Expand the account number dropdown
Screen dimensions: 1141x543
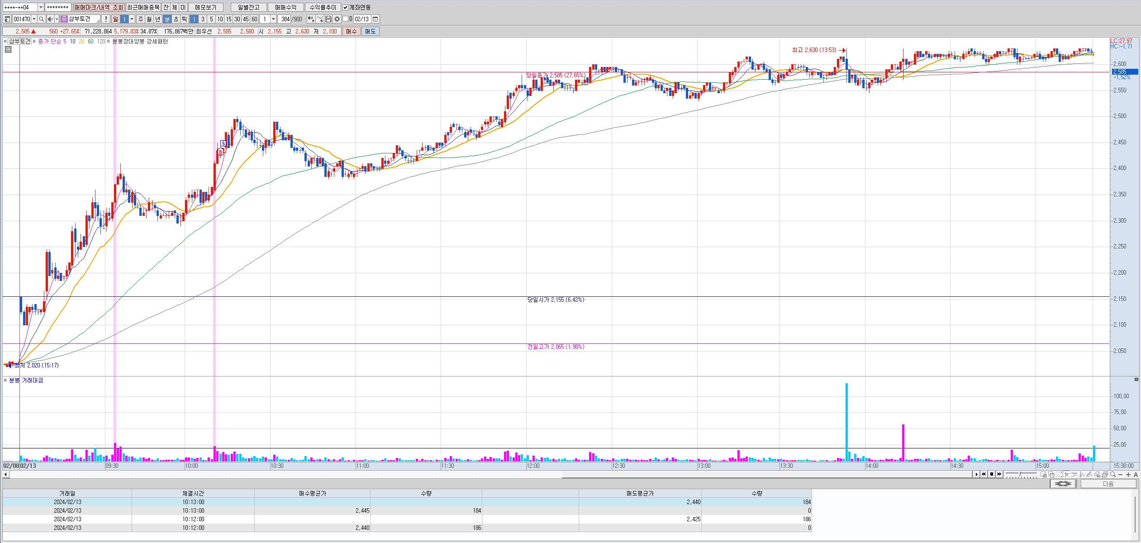click(x=41, y=7)
